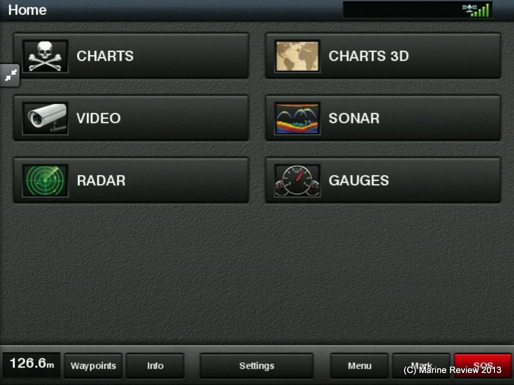Select the VIDEO label
Screen dimensions: 514x385
[98, 118]
